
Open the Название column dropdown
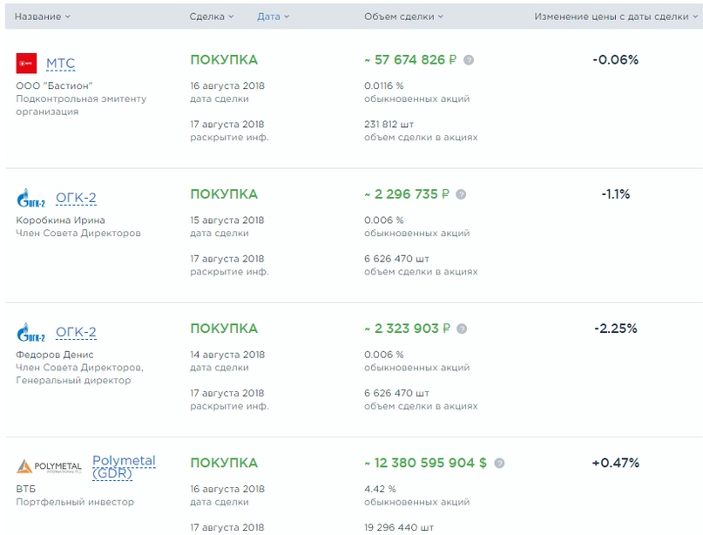(43, 17)
